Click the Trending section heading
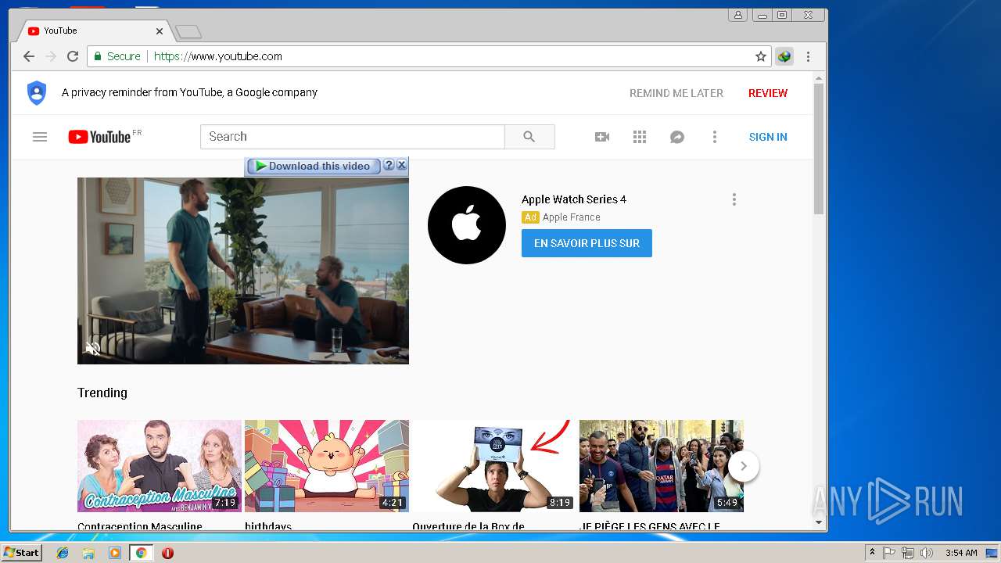The image size is (1001, 563). pyautogui.click(x=102, y=393)
